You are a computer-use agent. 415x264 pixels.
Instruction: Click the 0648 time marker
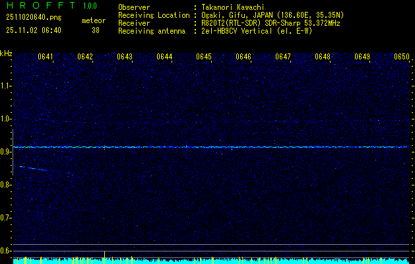323,57
